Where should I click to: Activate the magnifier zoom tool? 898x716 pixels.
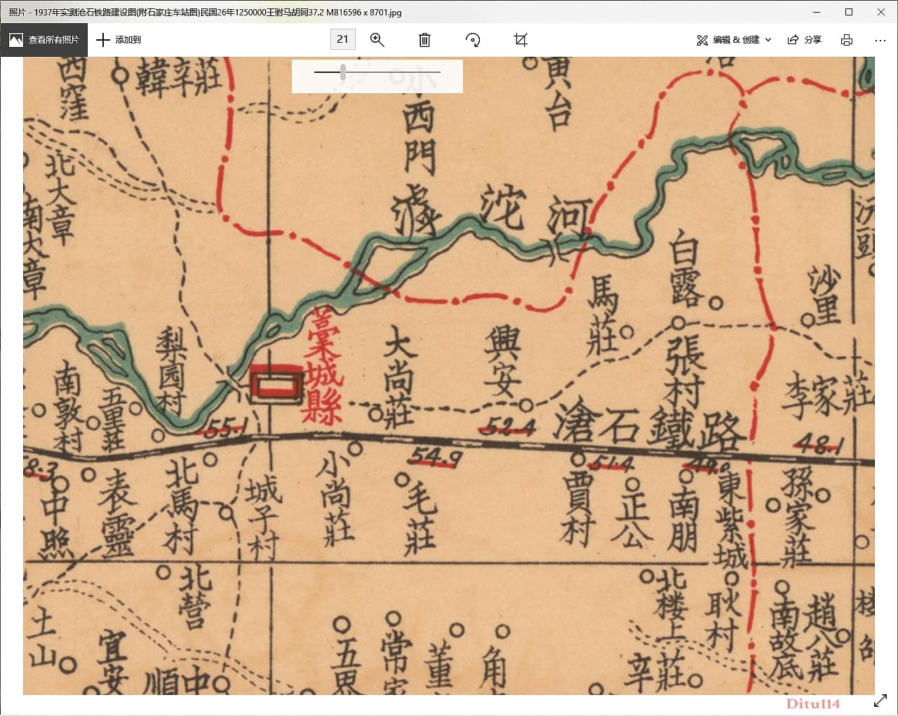click(x=377, y=40)
